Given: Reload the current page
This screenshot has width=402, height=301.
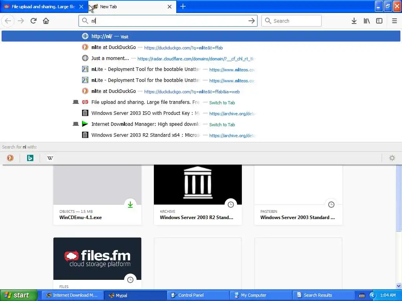Looking at the screenshot, I should pyautogui.click(x=33, y=21).
